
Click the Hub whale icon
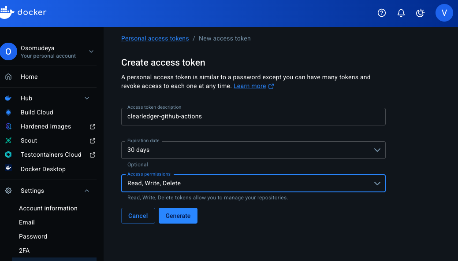(x=8, y=98)
